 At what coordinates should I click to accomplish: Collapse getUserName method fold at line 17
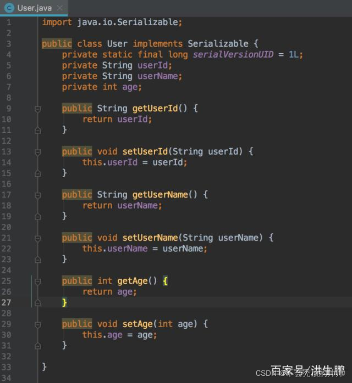tap(38, 195)
